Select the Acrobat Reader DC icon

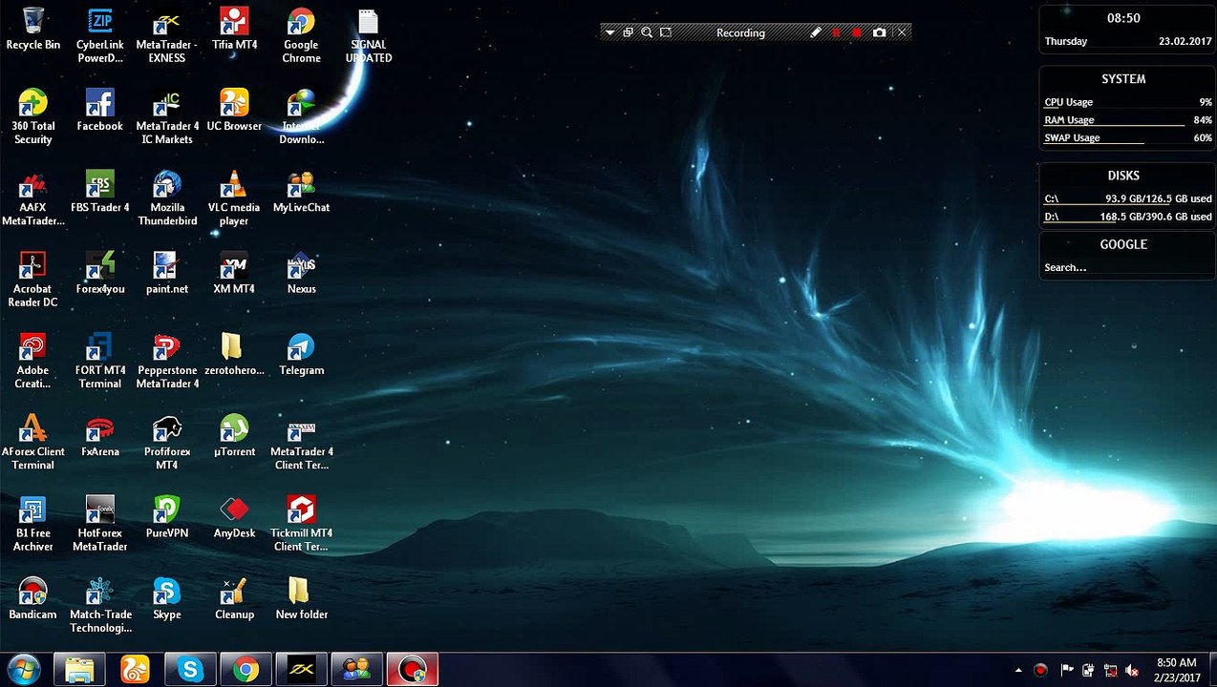pos(32,280)
